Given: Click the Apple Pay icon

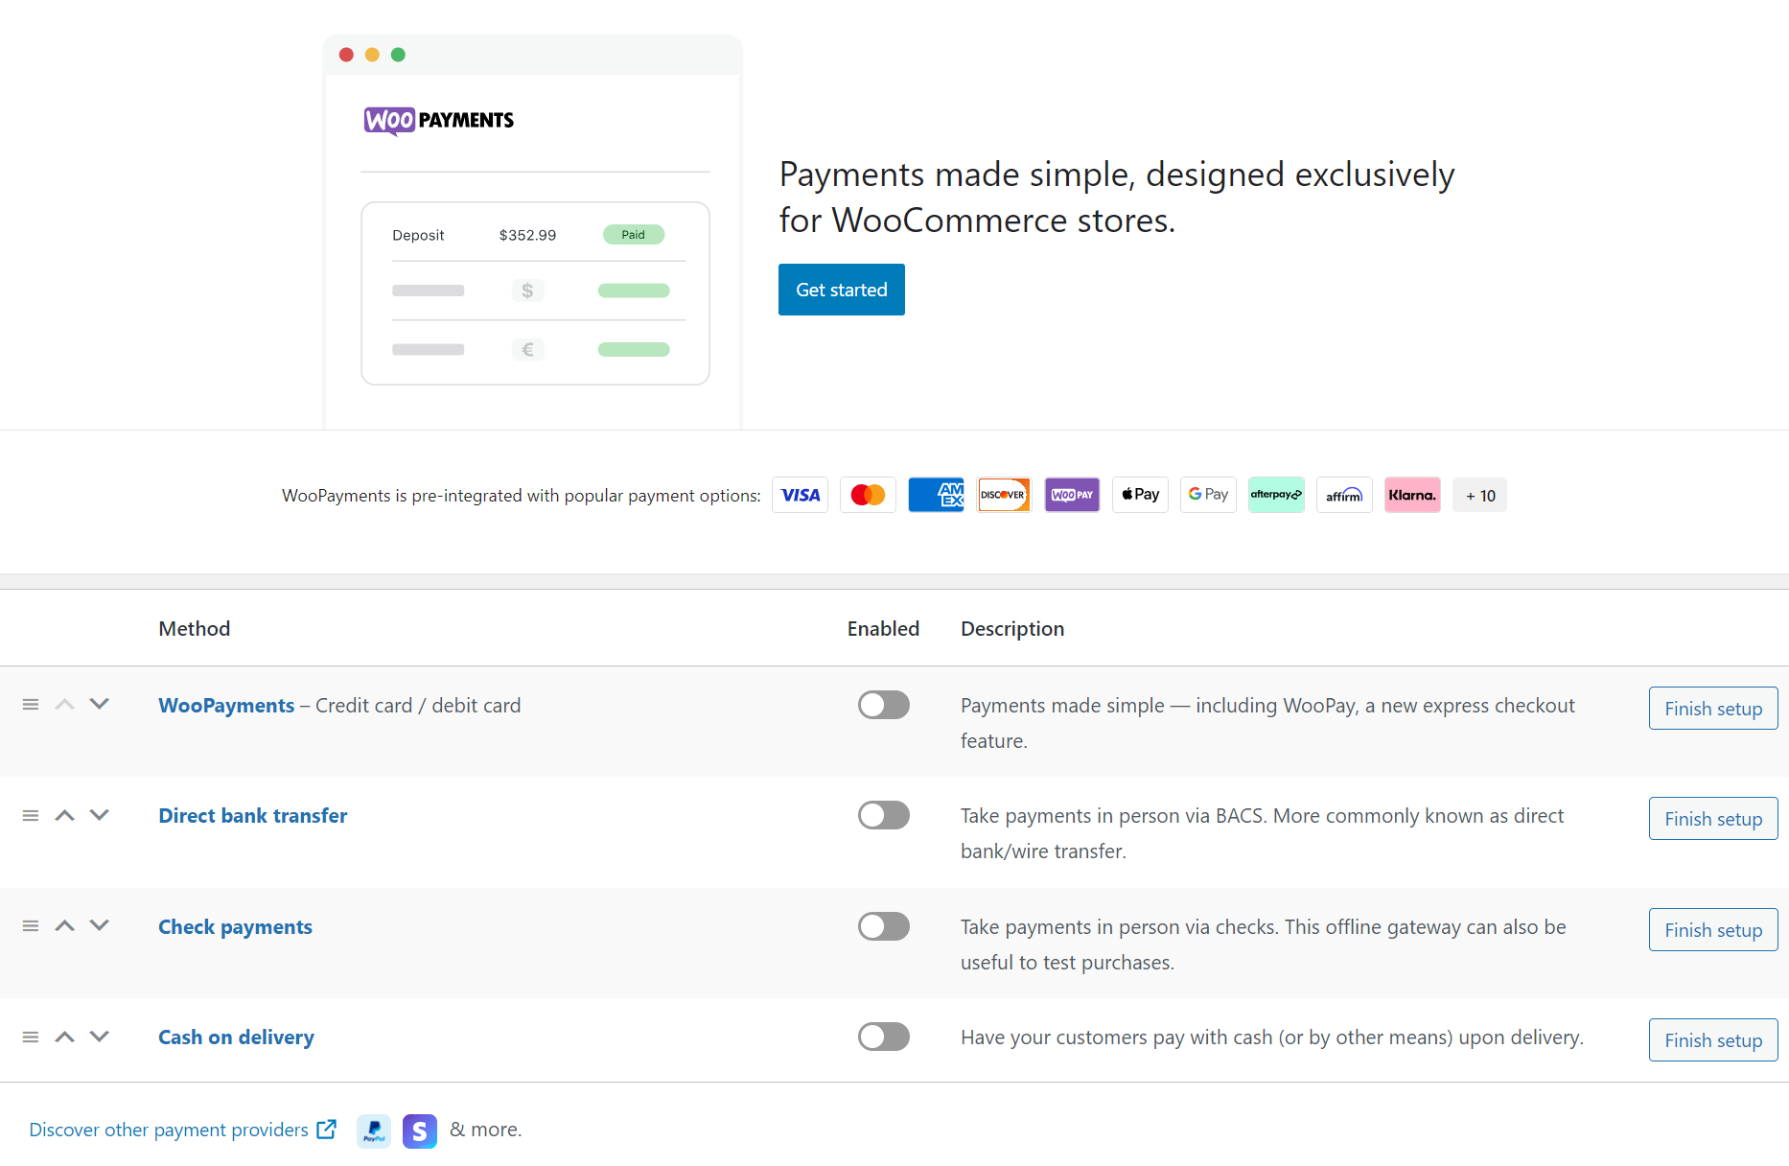Looking at the screenshot, I should (1140, 495).
